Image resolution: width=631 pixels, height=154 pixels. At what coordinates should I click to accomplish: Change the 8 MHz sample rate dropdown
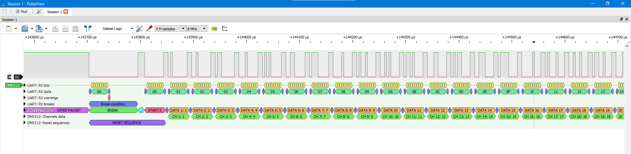tap(197, 29)
